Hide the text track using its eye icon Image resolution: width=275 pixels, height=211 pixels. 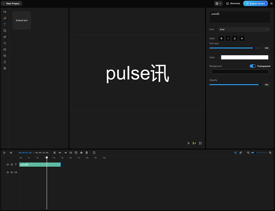click(x=12, y=165)
